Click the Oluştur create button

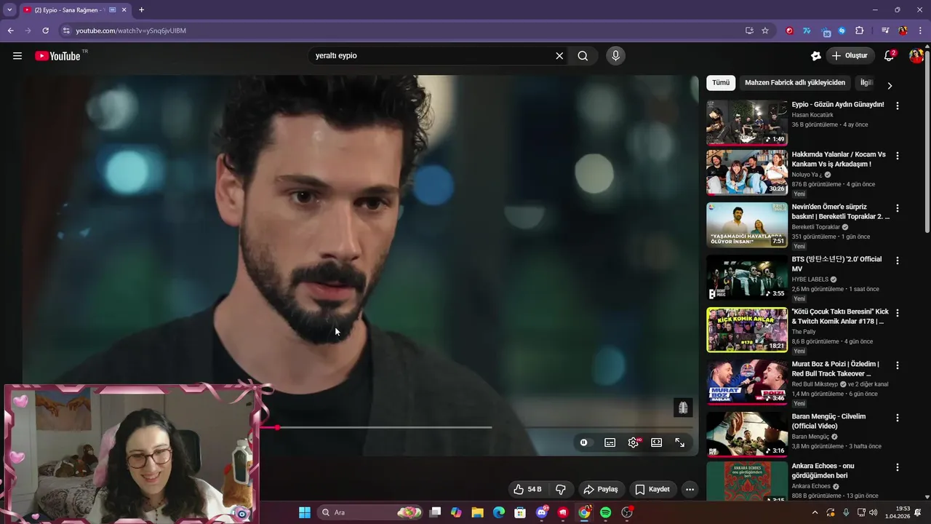[850, 56]
